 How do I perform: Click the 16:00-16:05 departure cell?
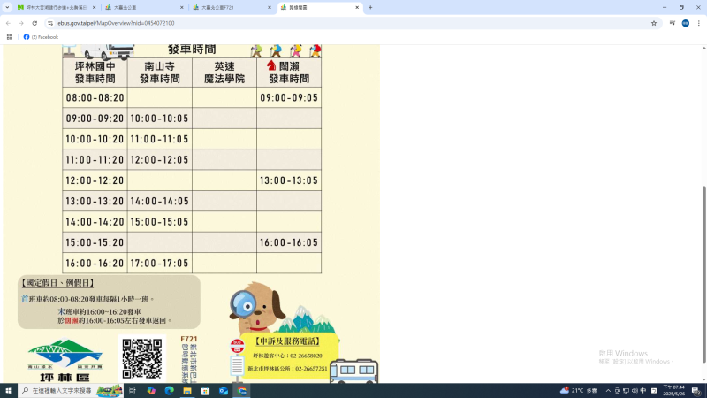click(x=289, y=242)
